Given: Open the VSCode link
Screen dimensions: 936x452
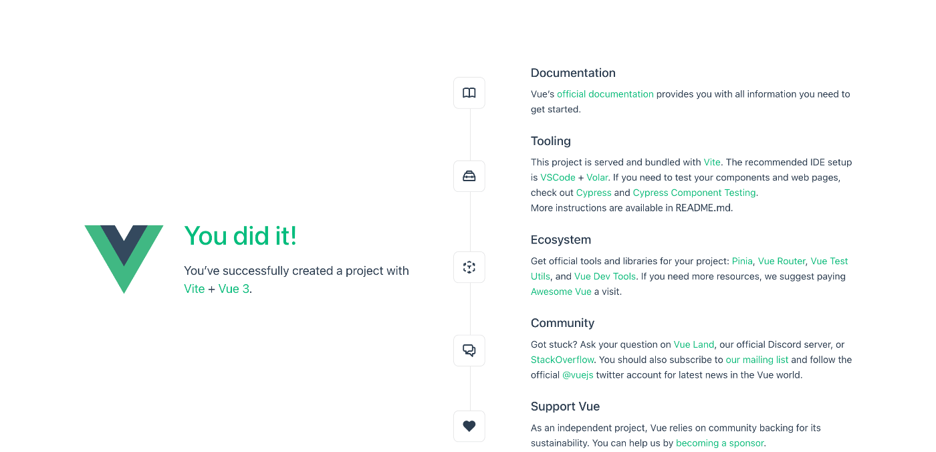Looking at the screenshot, I should (x=558, y=178).
